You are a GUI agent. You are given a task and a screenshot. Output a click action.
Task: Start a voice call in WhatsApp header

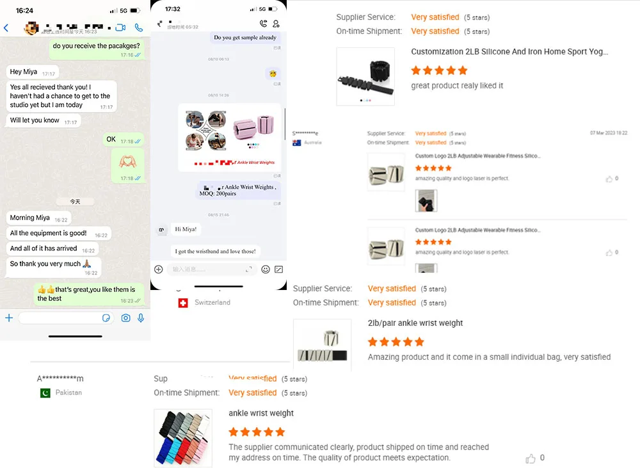(139, 28)
